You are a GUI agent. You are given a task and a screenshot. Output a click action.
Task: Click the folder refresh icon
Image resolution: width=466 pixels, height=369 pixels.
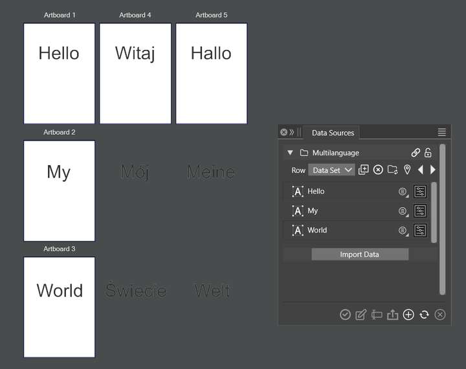click(392, 170)
